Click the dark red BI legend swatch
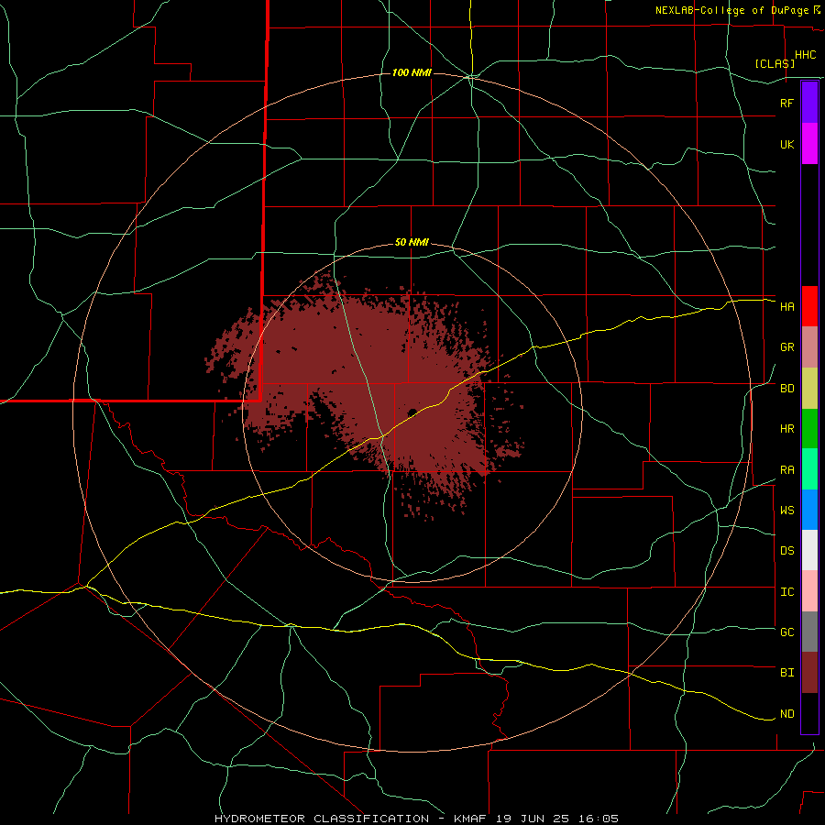This screenshot has height=825, width=825. [809, 673]
